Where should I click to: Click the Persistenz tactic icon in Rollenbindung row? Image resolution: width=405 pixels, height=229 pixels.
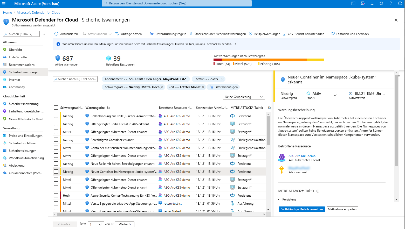[232, 116]
